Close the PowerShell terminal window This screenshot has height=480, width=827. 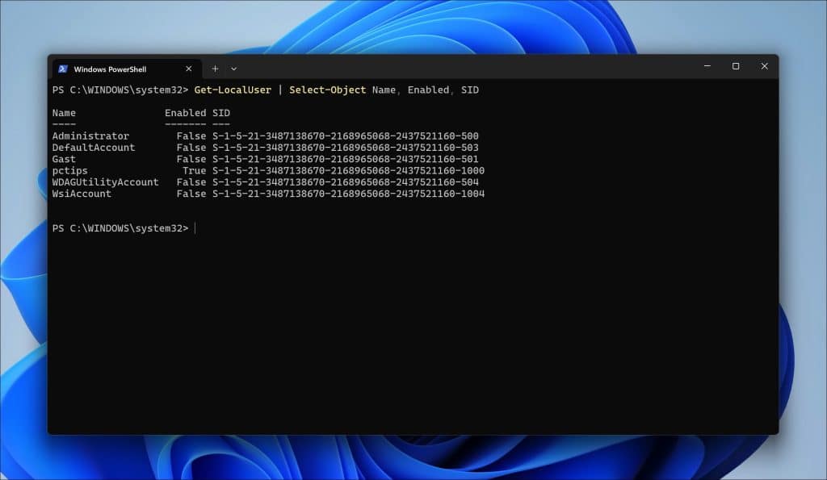pyautogui.click(x=764, y=66)
